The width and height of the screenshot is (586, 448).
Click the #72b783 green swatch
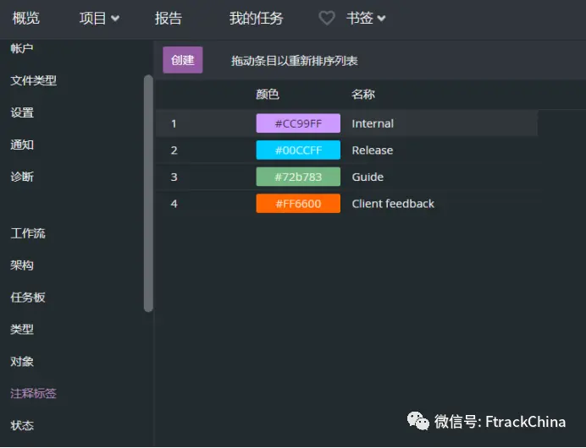[x=298, y=177]
